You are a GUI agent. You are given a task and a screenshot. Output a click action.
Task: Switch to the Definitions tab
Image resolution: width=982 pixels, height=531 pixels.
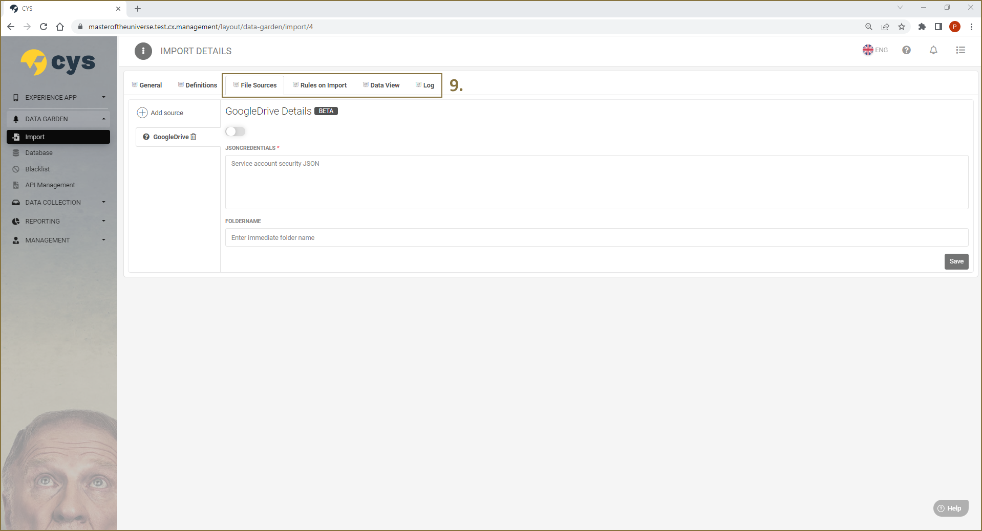pyautogui.click(x=198, y=85)
